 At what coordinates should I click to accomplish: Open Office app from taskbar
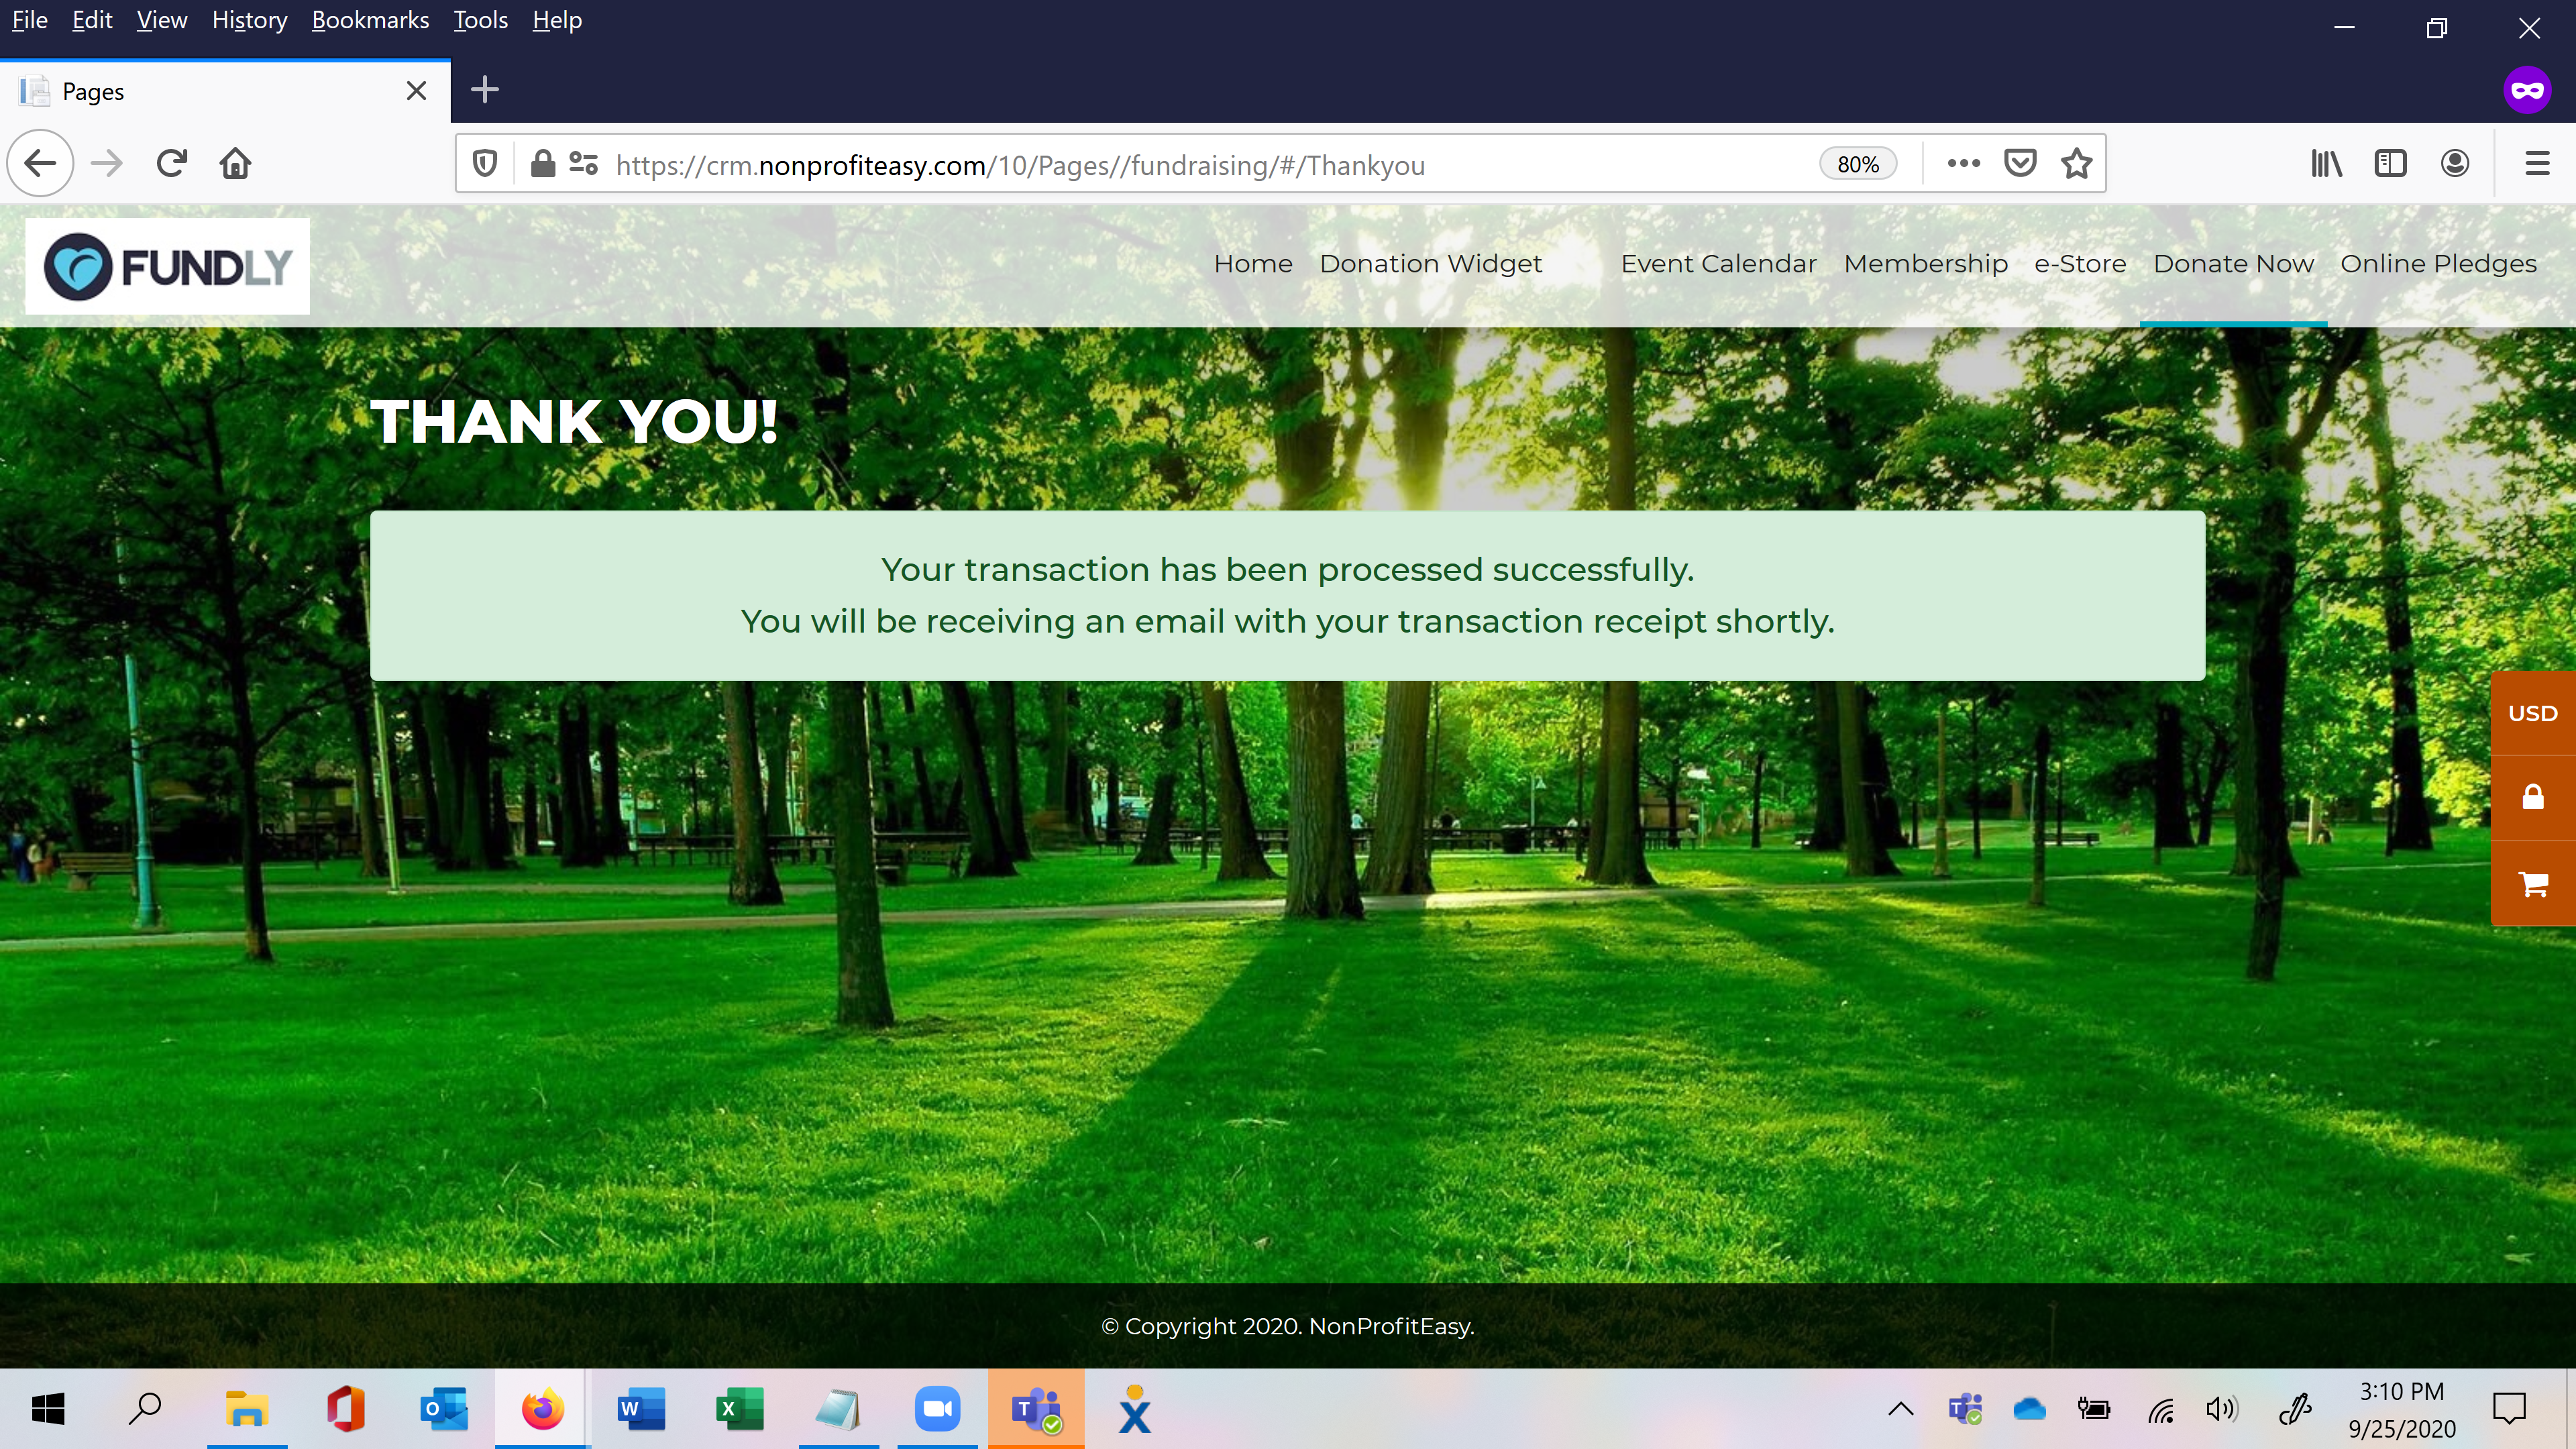click(345, 1409)
